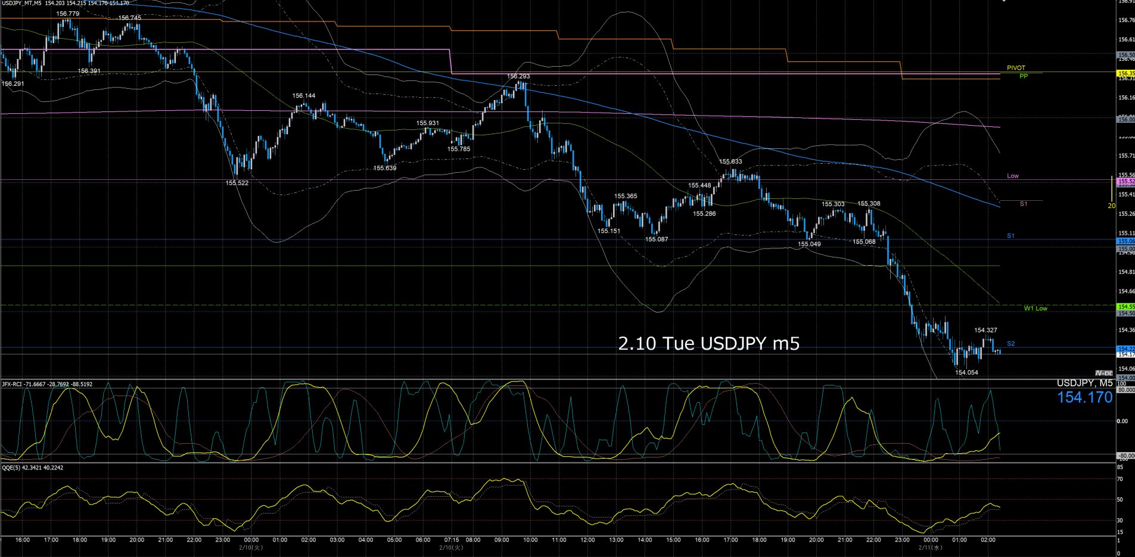Click the 156.293 peak price label
Viewport: 1135px width, 557px height.
pyautogui.click(x=518, y=76)
